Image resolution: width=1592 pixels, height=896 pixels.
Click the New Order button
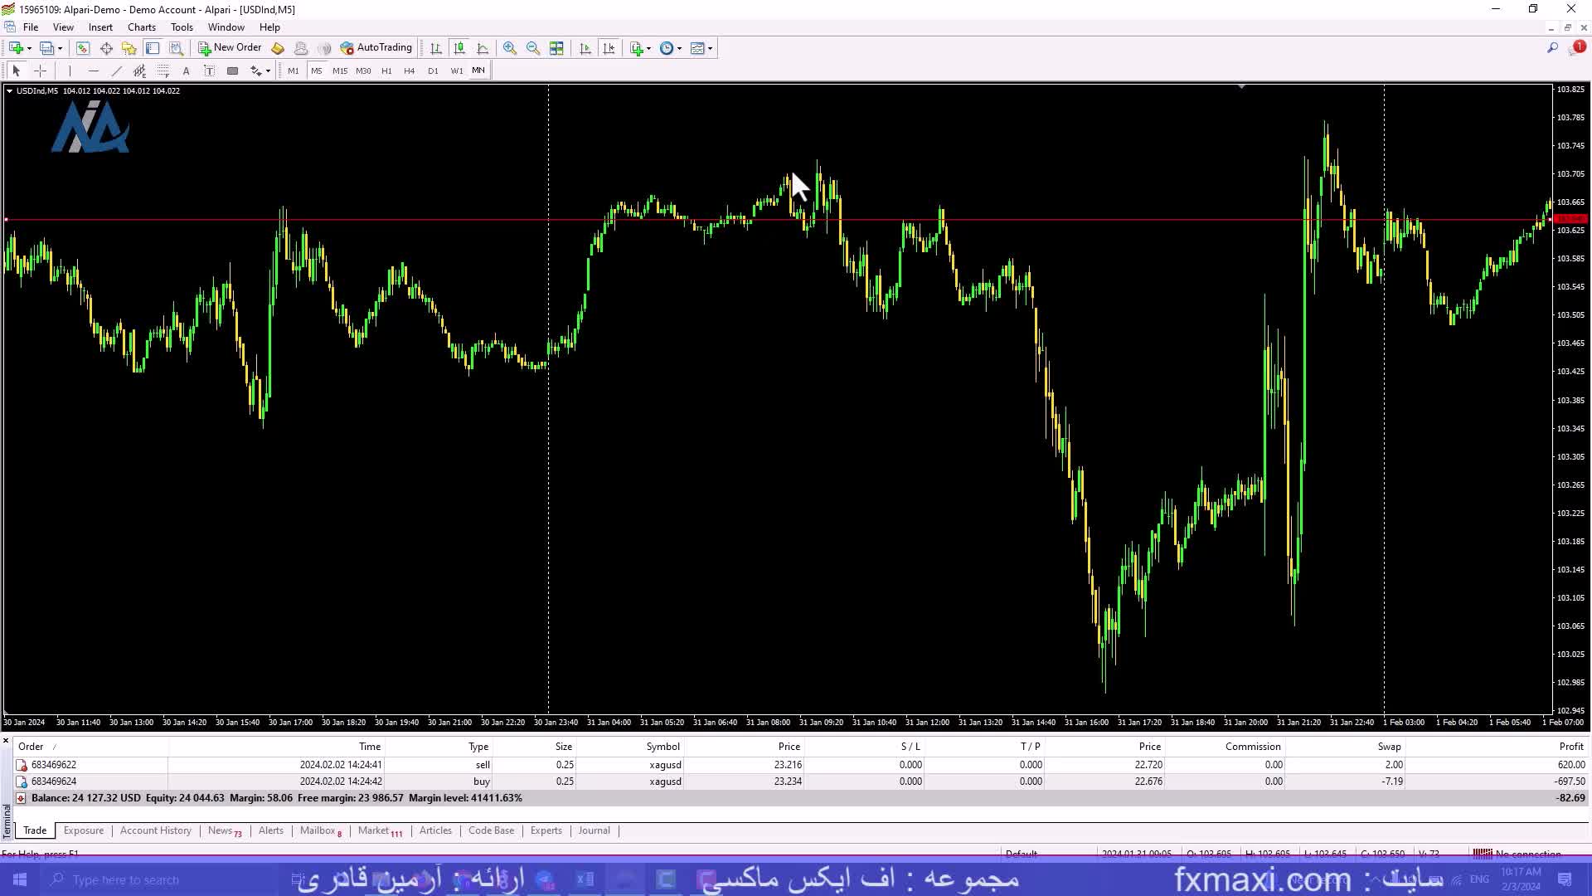click(230, 48)
